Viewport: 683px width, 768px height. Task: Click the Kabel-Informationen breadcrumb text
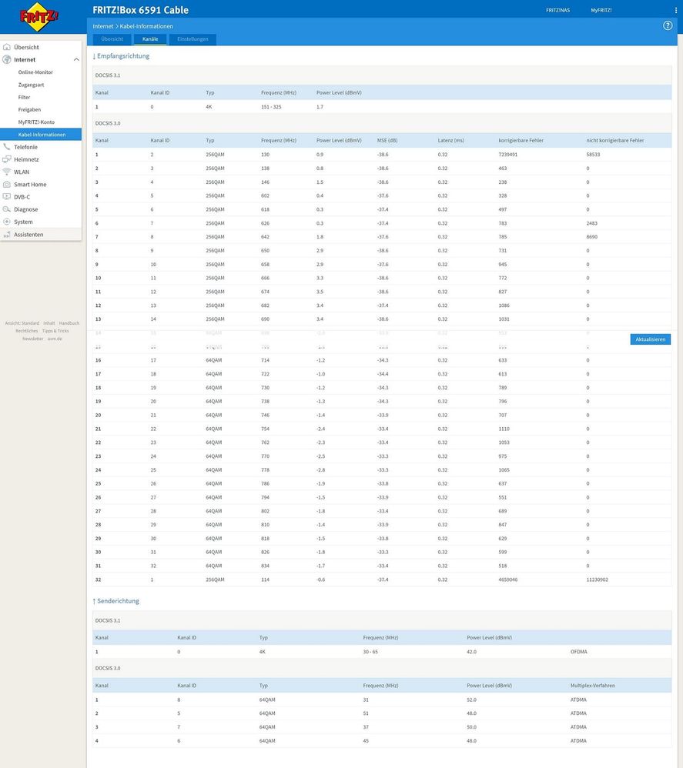point(146,26)
